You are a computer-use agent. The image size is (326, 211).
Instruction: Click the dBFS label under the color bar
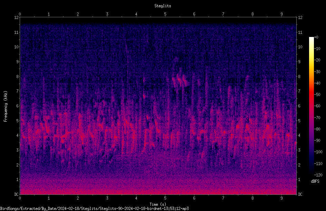pyautogui.click(x=315, y=181)
